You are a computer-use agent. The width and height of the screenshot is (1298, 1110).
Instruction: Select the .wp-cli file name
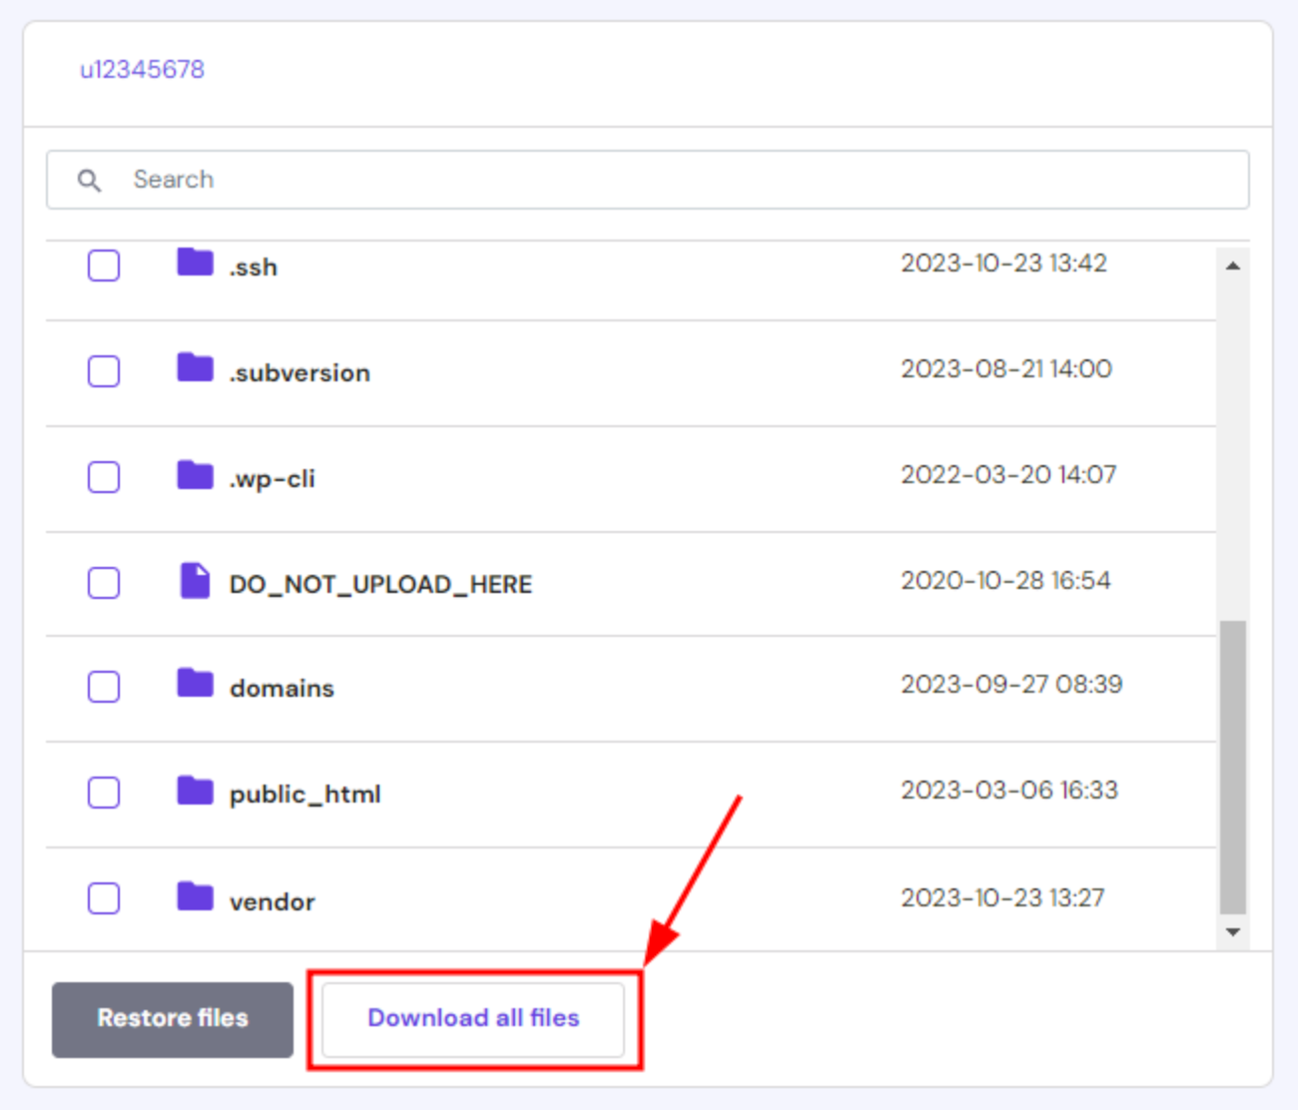pyautogui.click(x=272, y=477)
